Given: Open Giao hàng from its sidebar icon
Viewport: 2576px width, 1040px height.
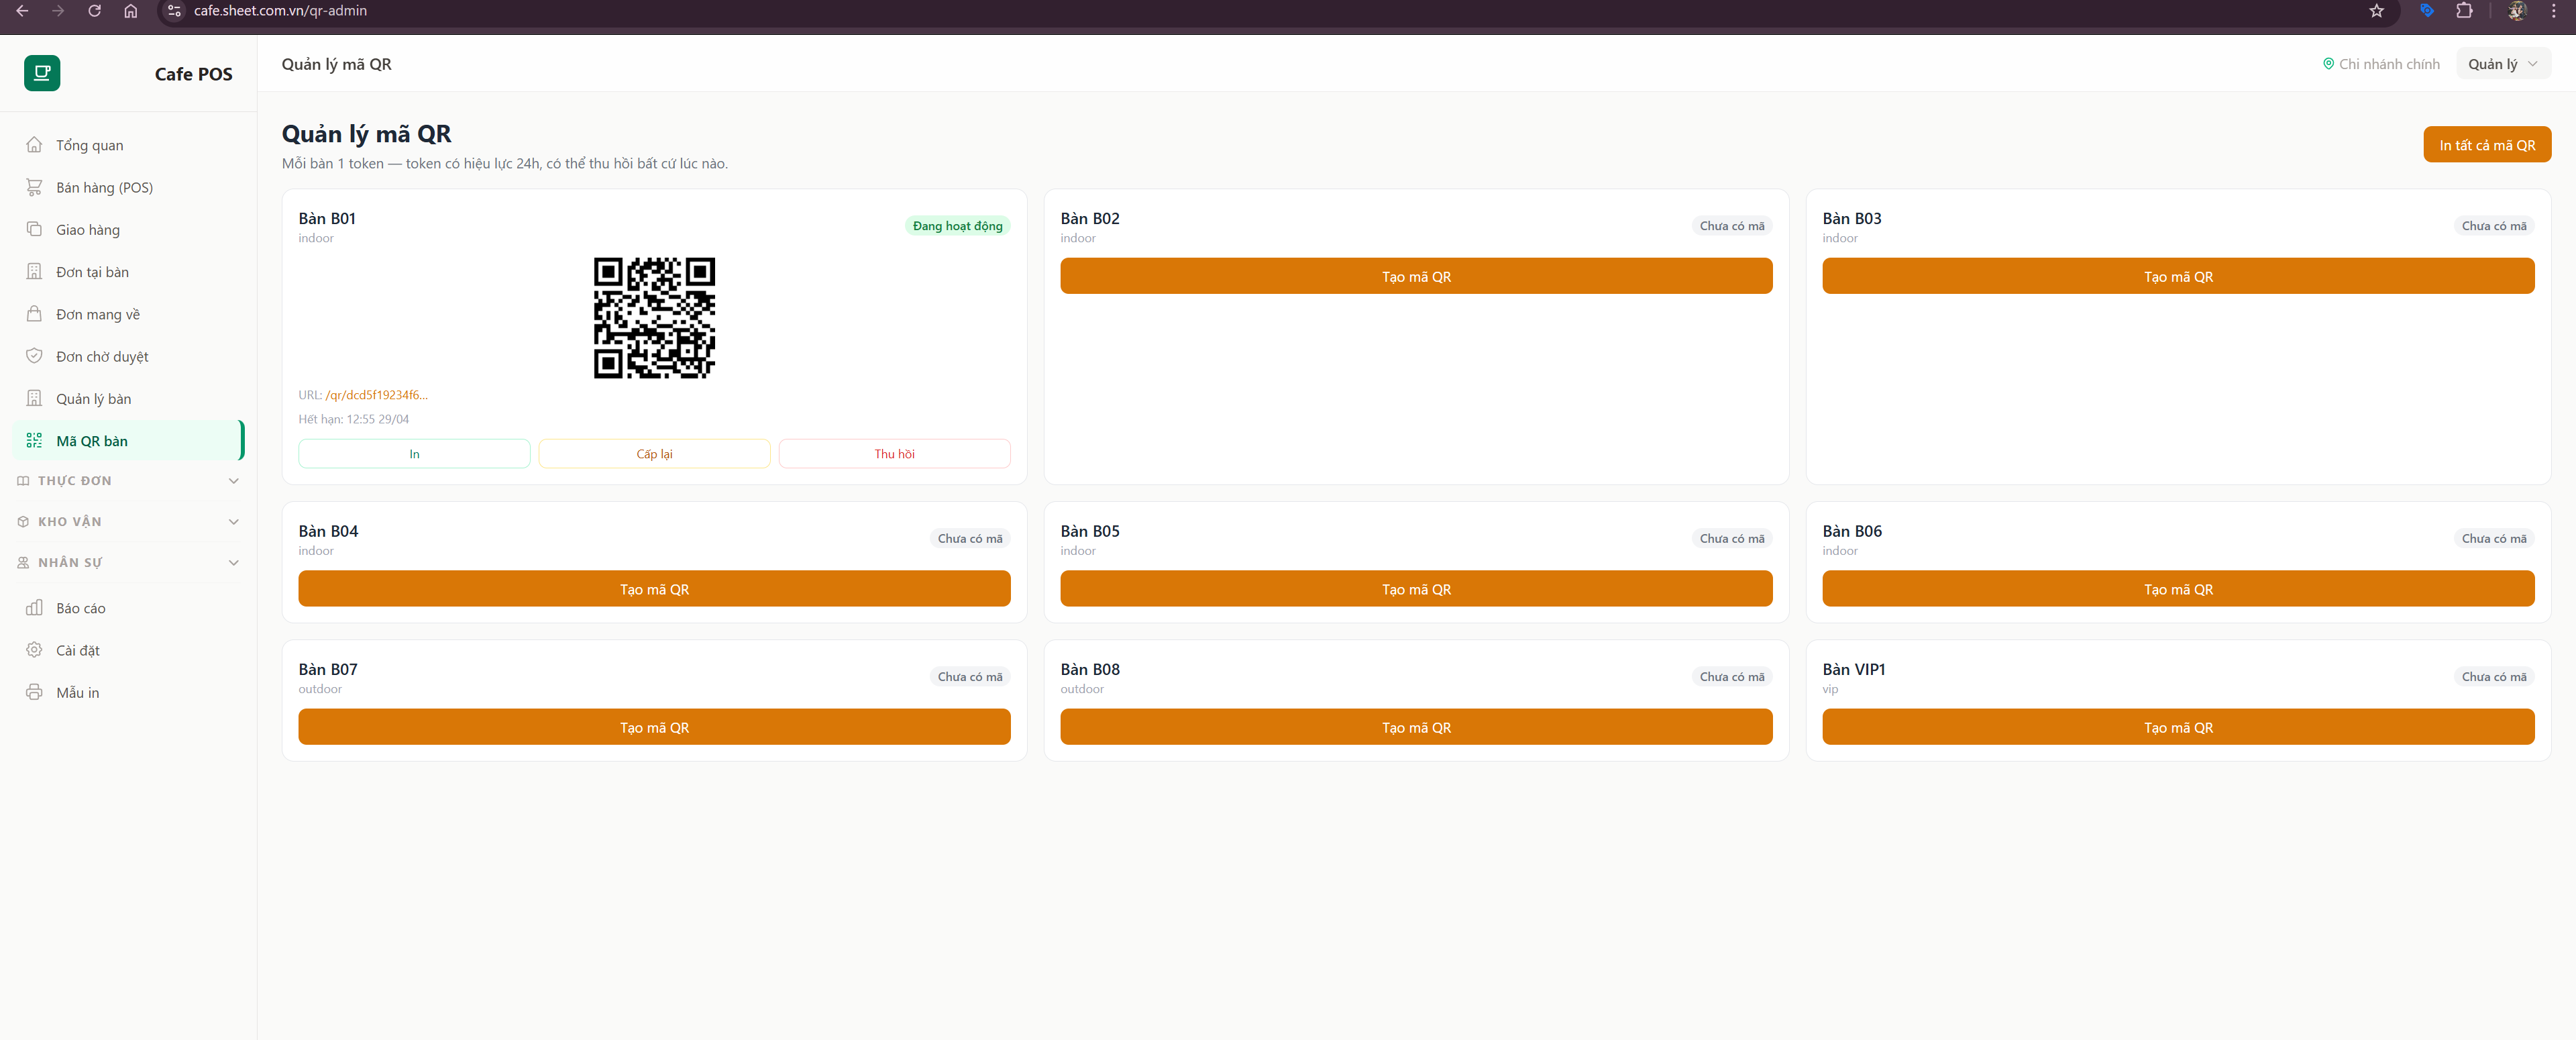Looking at the screenshot, I should [x=34, y=229].
